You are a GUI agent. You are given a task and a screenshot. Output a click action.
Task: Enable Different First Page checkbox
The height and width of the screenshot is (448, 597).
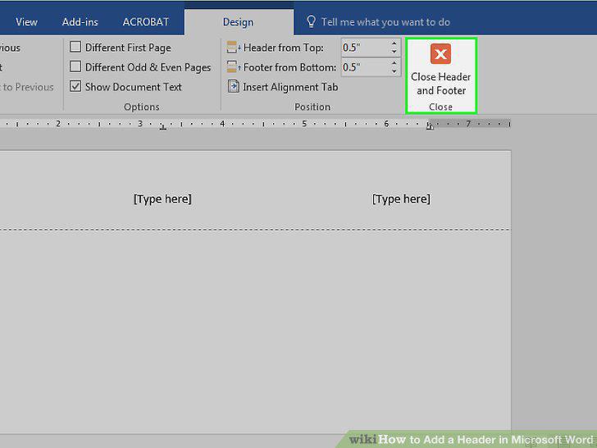[x=75, y=47]
